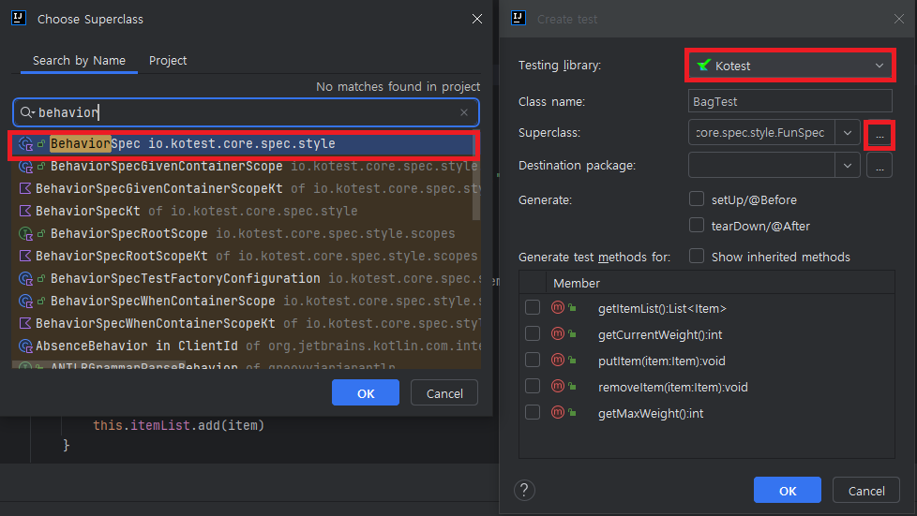Clear the search field with the x icon
The height and width of the screenshot is (516, 917).
click(464, 112)
